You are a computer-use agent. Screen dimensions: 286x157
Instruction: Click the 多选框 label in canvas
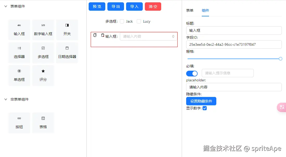112,22
